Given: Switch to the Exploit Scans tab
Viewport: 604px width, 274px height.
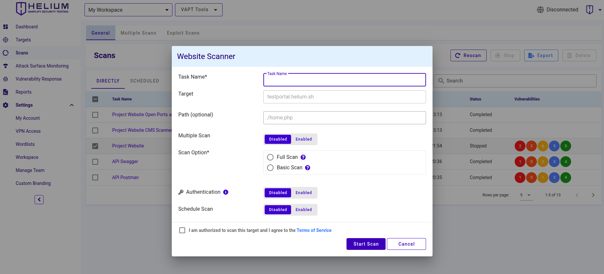Looking at the screenshot, I should [183, 33].
